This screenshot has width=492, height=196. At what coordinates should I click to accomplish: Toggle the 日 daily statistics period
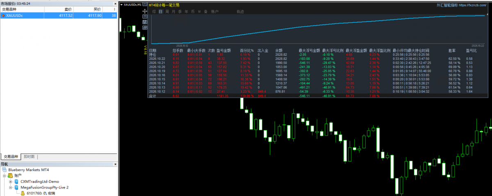(161, 11)
